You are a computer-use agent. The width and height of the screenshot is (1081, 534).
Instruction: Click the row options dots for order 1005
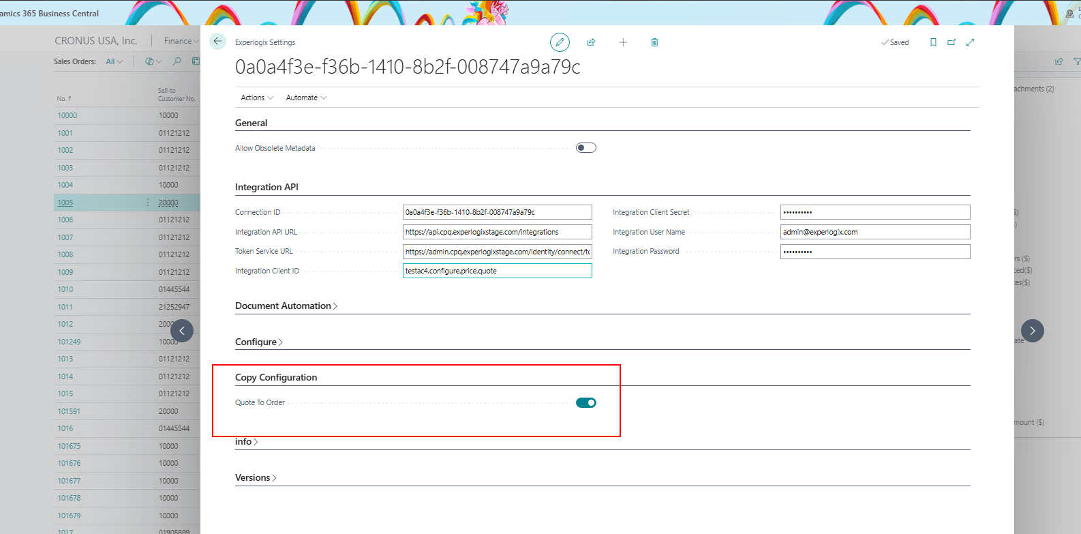(x=148, y=203)
